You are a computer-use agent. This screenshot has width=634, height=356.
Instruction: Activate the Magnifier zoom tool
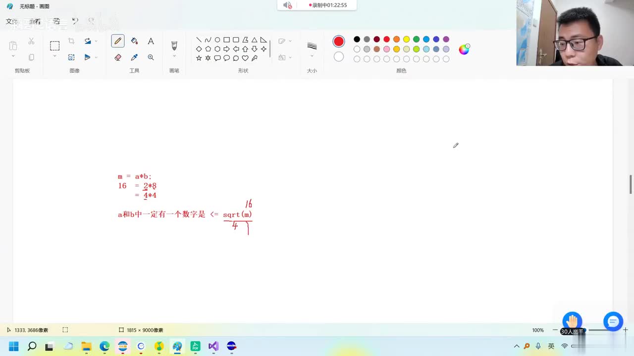pos(151,57)
